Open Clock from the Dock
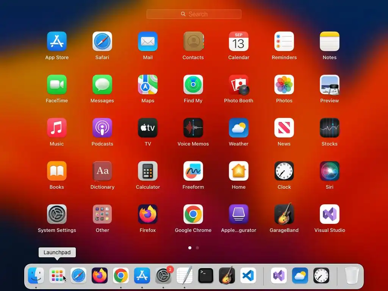Image resolution: width=388 pixels, height=291 pixels. coord(321,275)
